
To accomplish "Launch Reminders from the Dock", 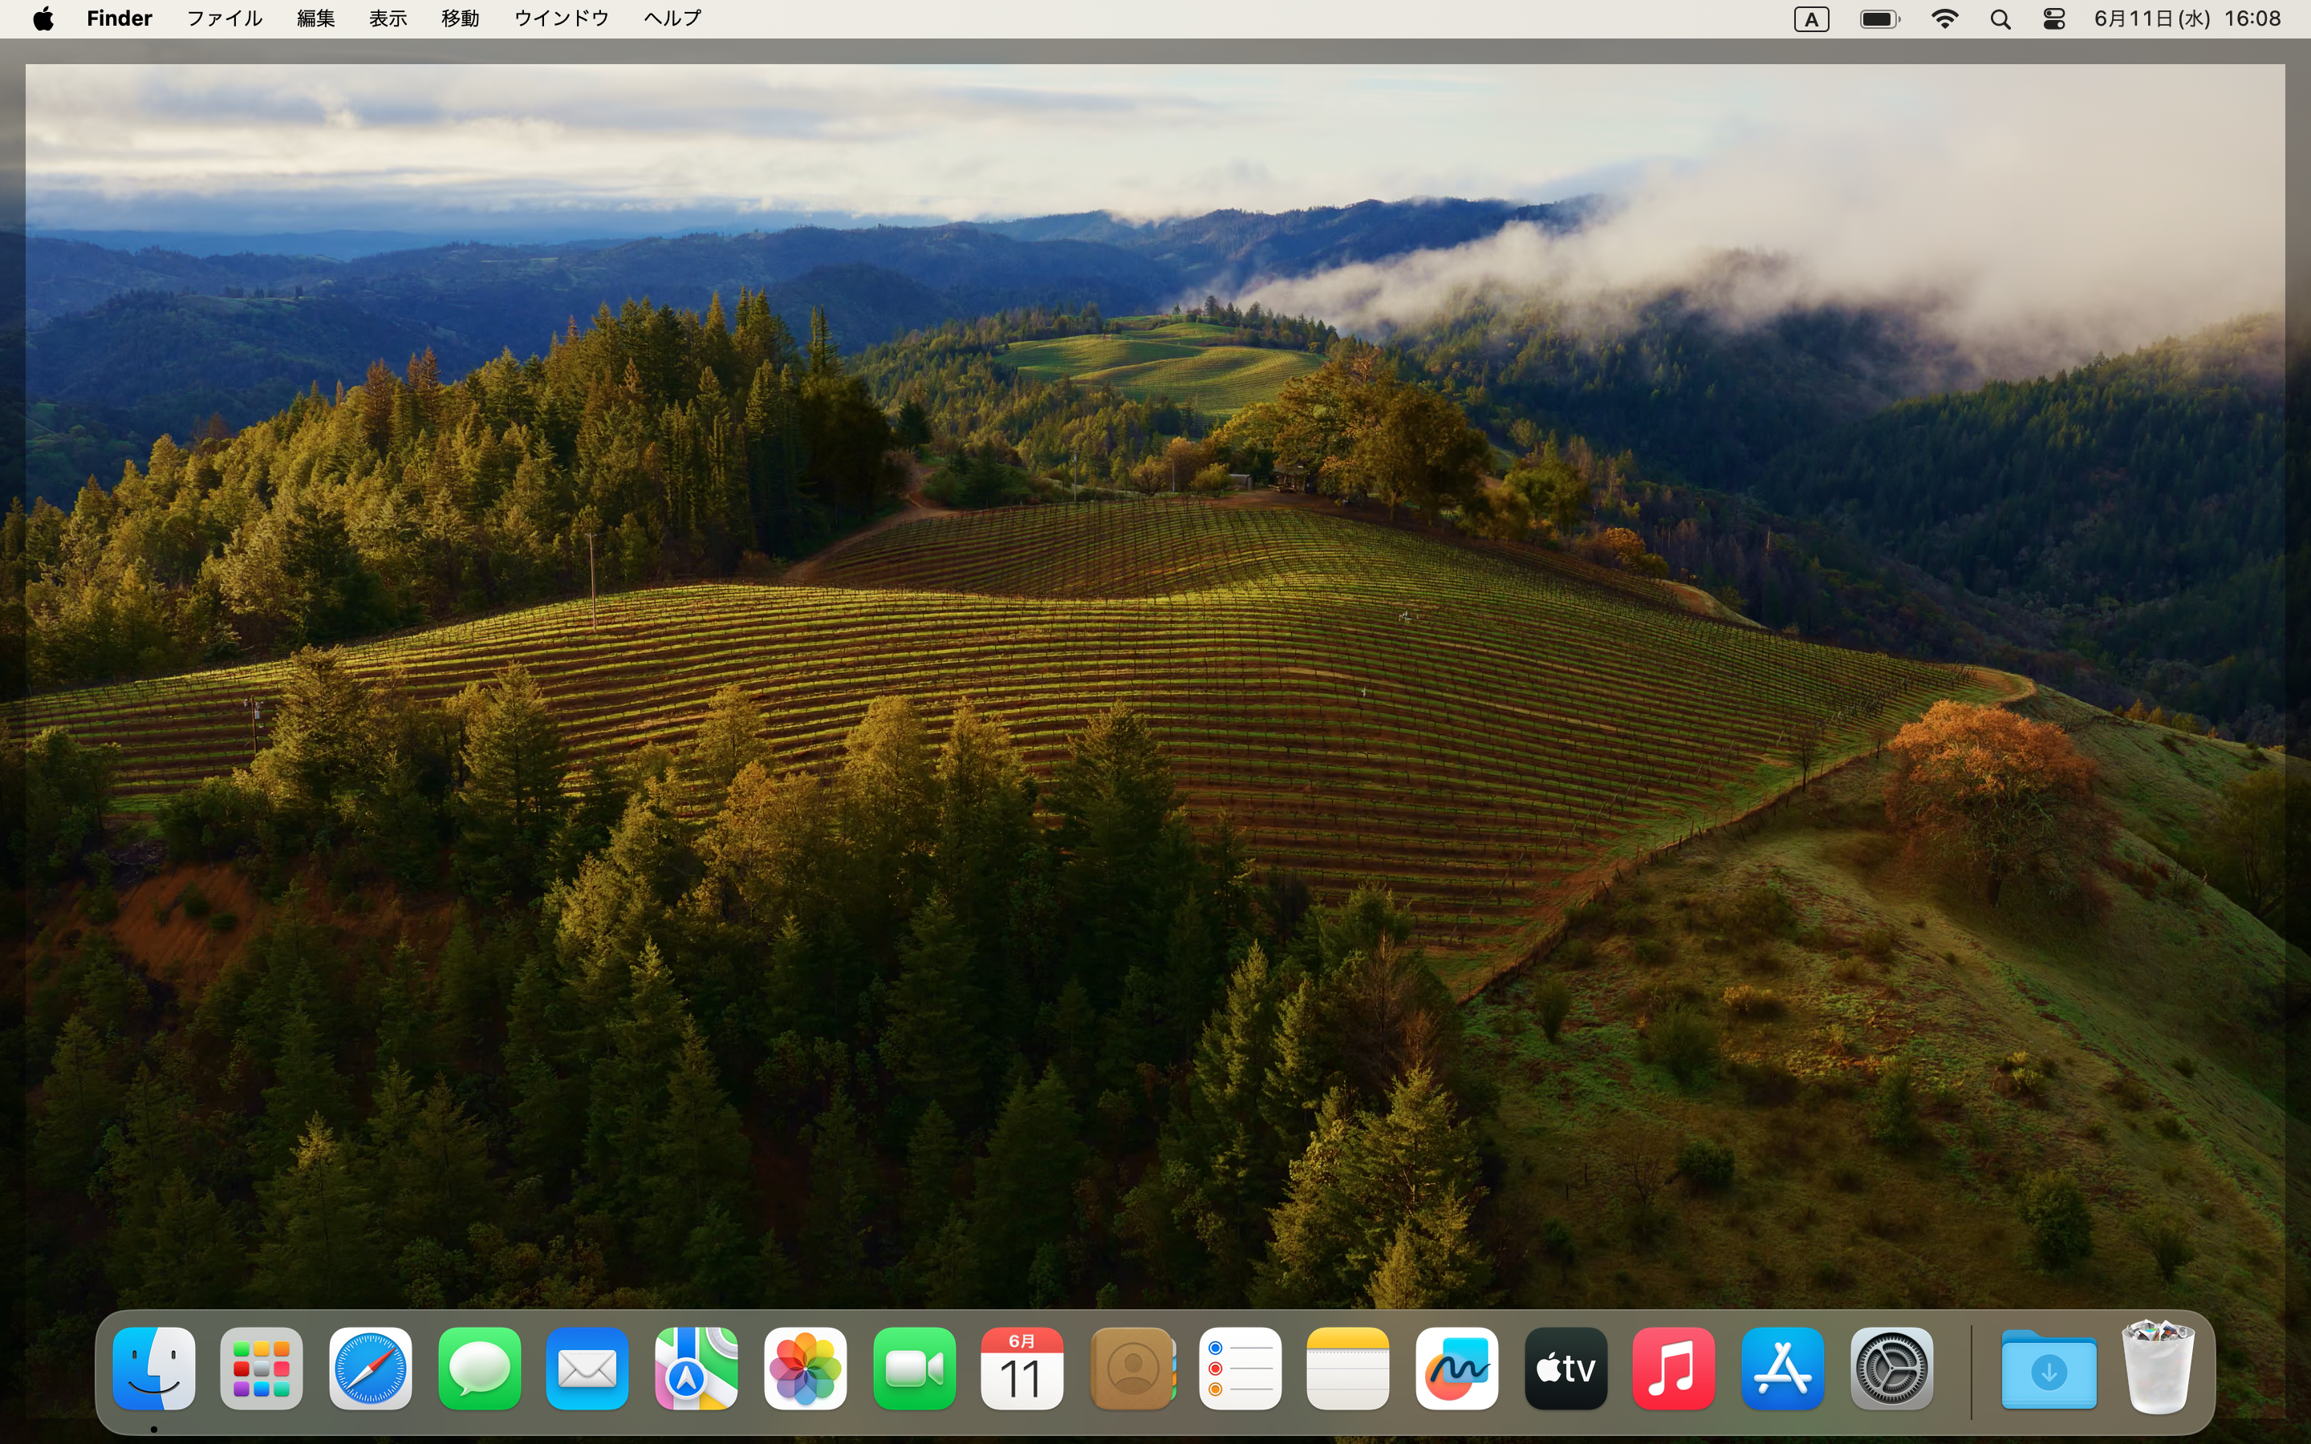I will point(1240,1369).
